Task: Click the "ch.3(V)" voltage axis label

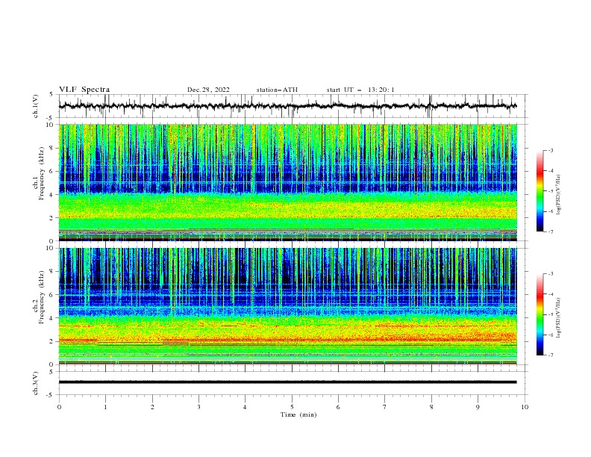Action: pyautogui.click(x=36, y=383)
